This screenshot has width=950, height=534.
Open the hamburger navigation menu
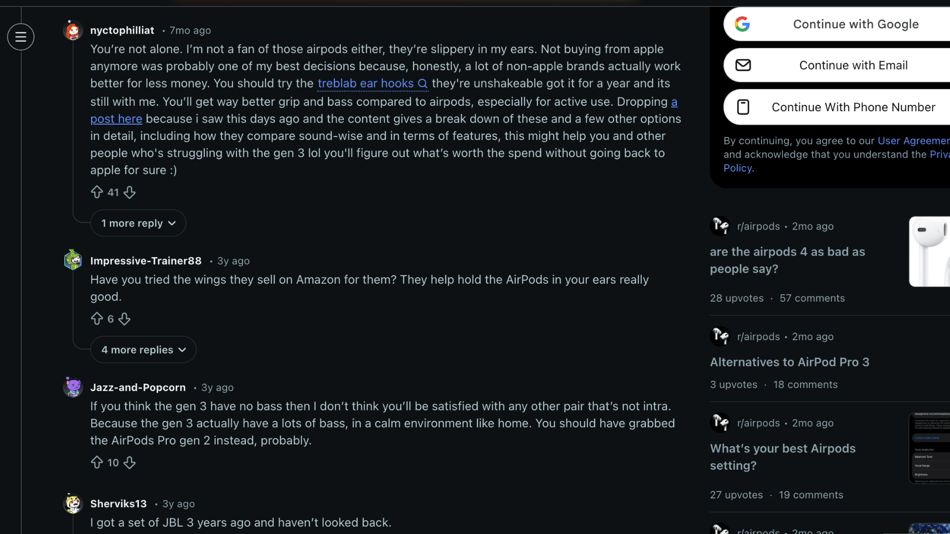pos(21,37)
